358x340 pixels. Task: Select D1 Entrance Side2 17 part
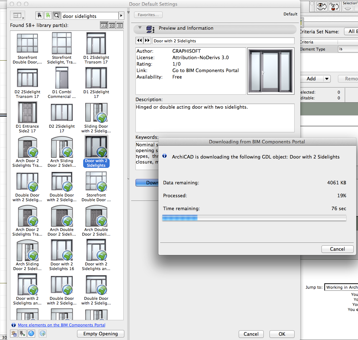pos(27,118)
